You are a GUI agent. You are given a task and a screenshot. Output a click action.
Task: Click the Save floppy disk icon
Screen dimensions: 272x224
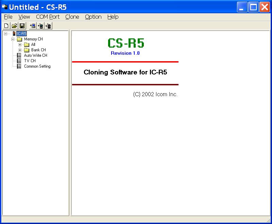[22, 26]
